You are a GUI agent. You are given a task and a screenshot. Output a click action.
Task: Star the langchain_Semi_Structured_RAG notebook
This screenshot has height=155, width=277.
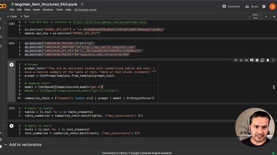point(82,4)
